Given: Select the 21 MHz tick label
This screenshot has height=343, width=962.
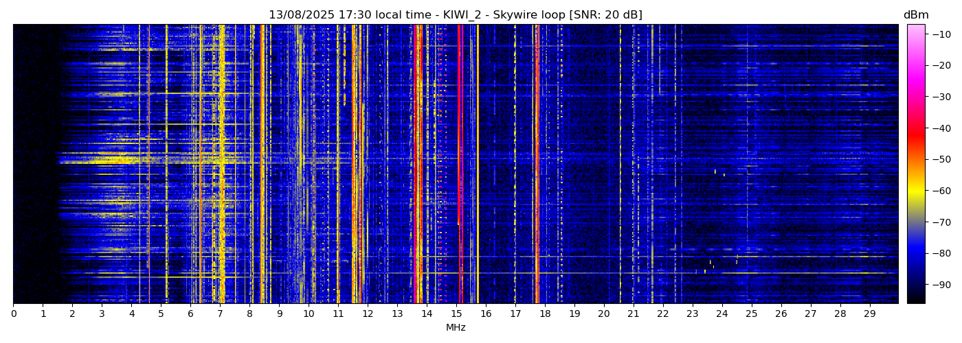Looking at the screenshot, I should (x=633, y=314).
